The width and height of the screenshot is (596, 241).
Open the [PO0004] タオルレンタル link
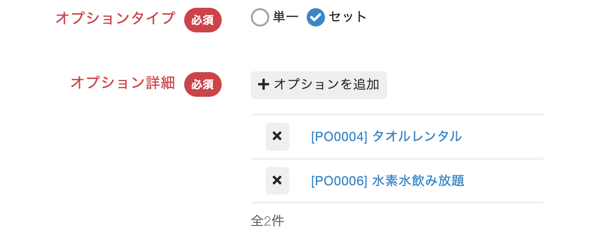click(386, 136)
